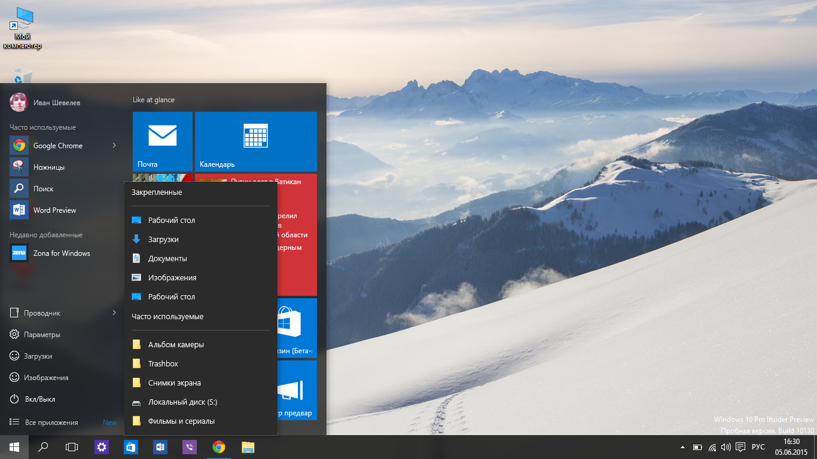This screenshot has height=459, width=817.
Task: Open the Mail (Почта) tile
Action: point(162,141)
